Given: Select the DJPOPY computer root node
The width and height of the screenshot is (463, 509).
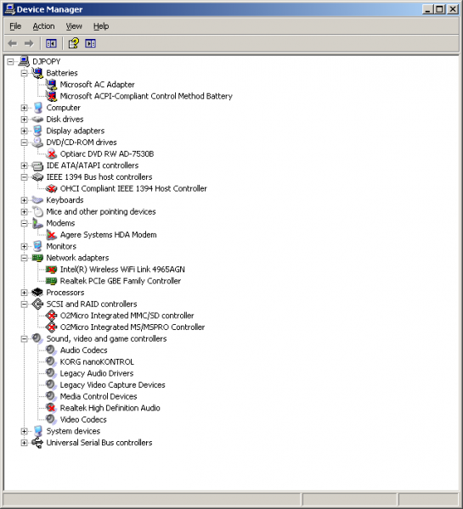Looking at the screenshot, I should [x=47, y=61].
